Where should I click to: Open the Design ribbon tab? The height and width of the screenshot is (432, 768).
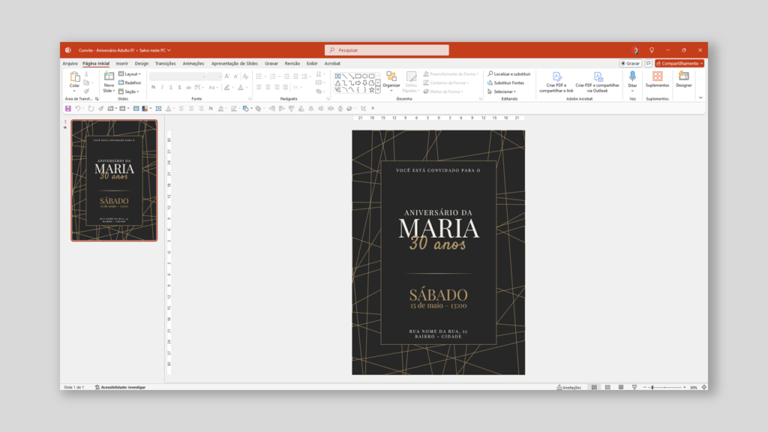tap(142, 63)
